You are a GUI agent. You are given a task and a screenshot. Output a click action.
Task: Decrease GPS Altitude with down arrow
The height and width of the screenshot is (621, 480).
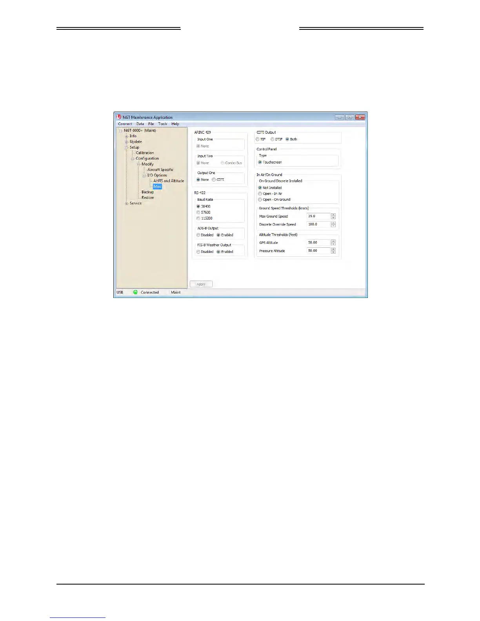[x=333, y=244]
